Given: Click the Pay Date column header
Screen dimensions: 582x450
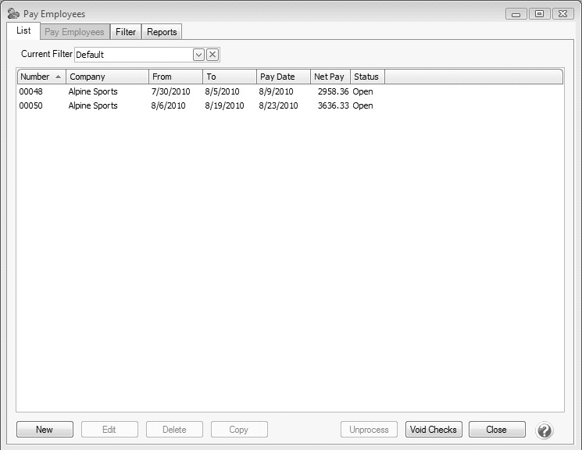Looking at the screenshot, I should 283,77.
